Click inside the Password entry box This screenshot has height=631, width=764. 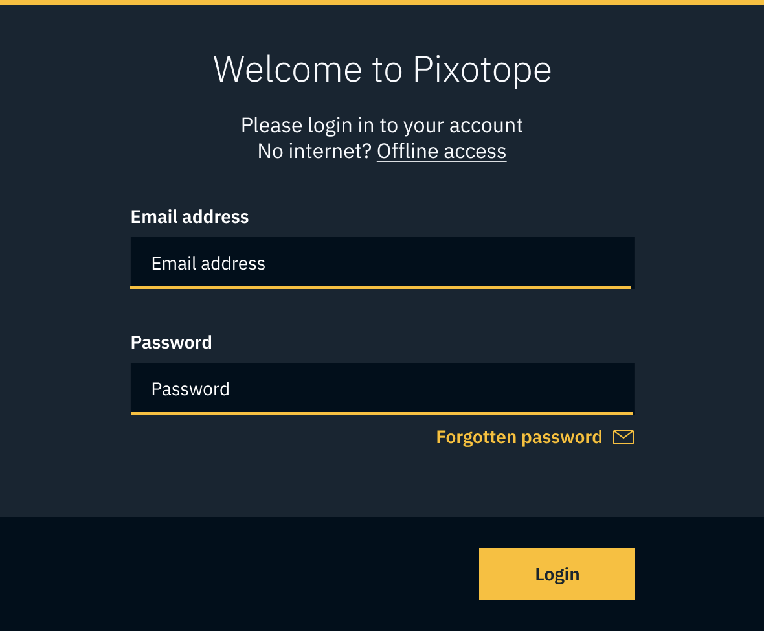pos(382,387)
